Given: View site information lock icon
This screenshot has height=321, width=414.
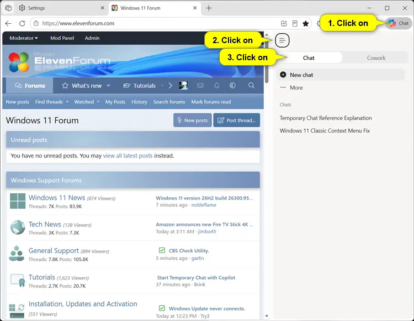Looking at the screenshot, I should tap(36, 23).
